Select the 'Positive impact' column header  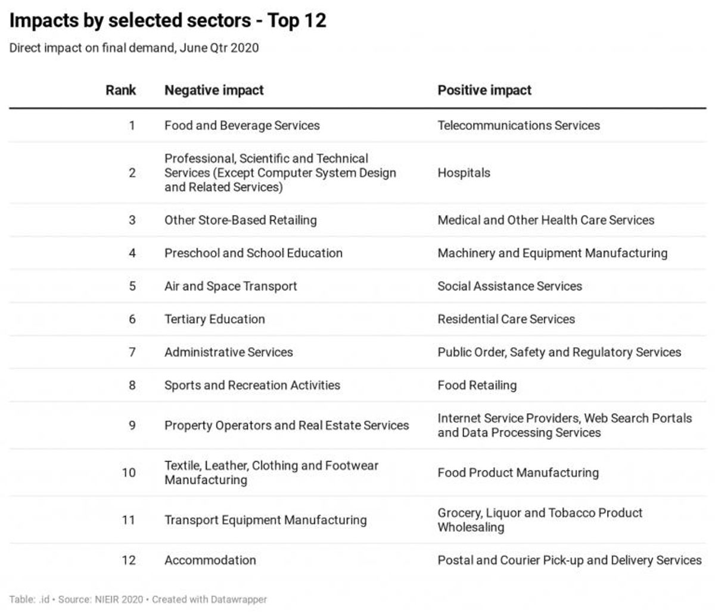[484, 91]
